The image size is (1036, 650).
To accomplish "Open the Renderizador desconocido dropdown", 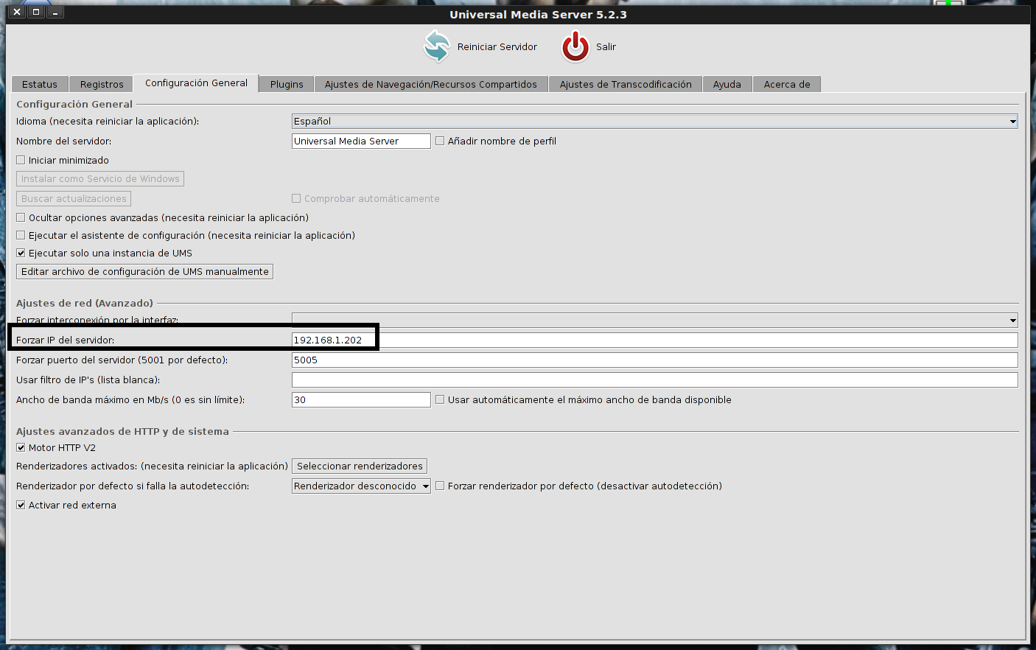I will coord(361,486).
